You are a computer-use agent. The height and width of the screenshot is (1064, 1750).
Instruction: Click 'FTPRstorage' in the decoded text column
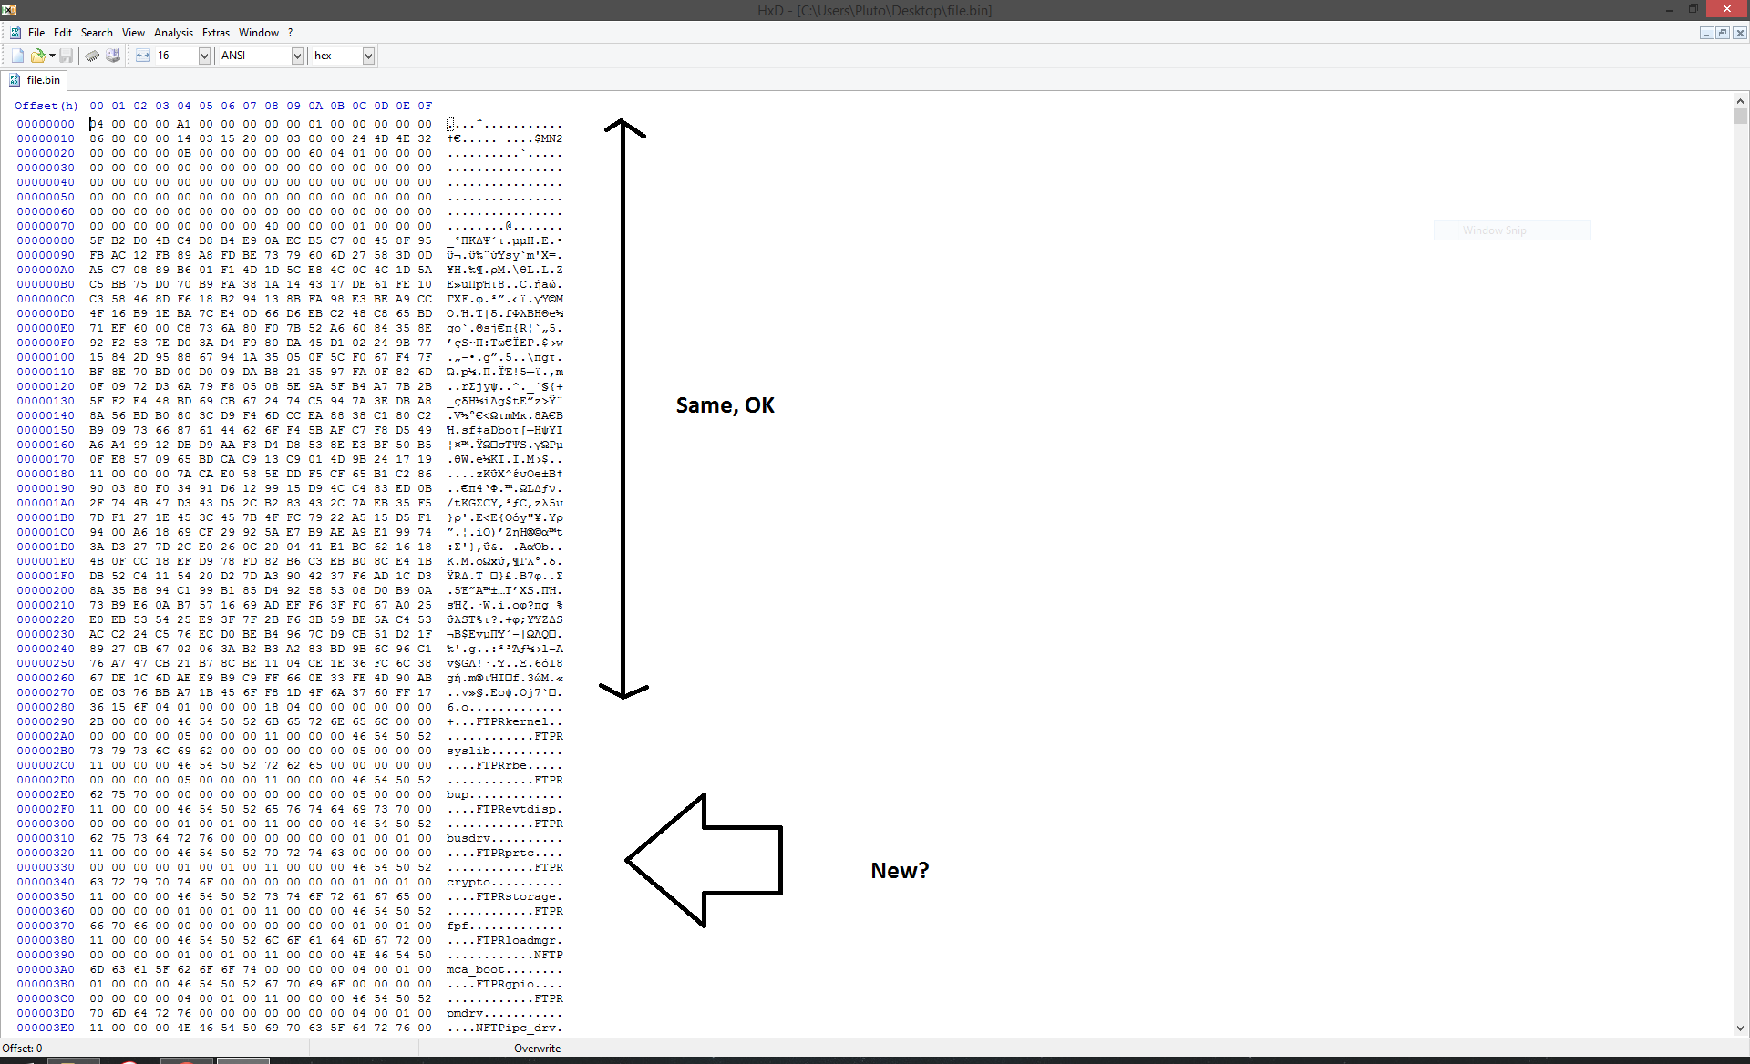pos(516,896)
